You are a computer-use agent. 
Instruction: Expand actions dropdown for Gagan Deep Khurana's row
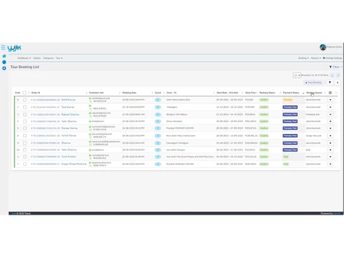click(x=330, y=164)
